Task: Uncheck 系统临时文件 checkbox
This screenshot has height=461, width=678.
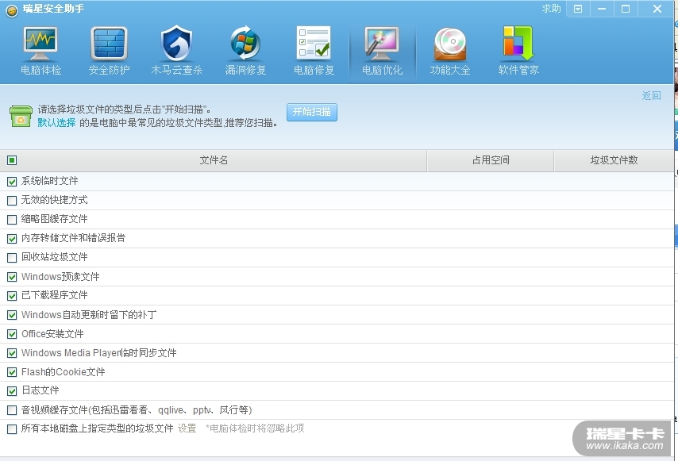Action: (x=12, y=182)
